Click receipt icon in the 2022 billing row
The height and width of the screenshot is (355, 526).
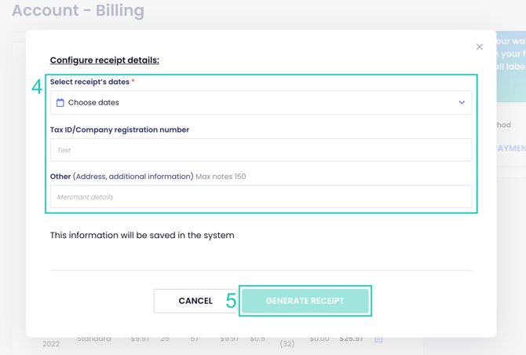378,340
